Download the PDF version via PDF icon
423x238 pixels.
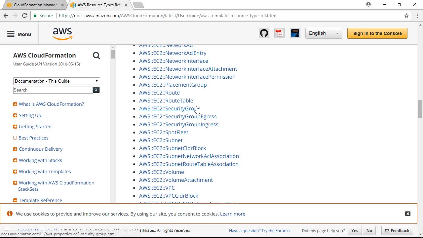coord(280,33)
